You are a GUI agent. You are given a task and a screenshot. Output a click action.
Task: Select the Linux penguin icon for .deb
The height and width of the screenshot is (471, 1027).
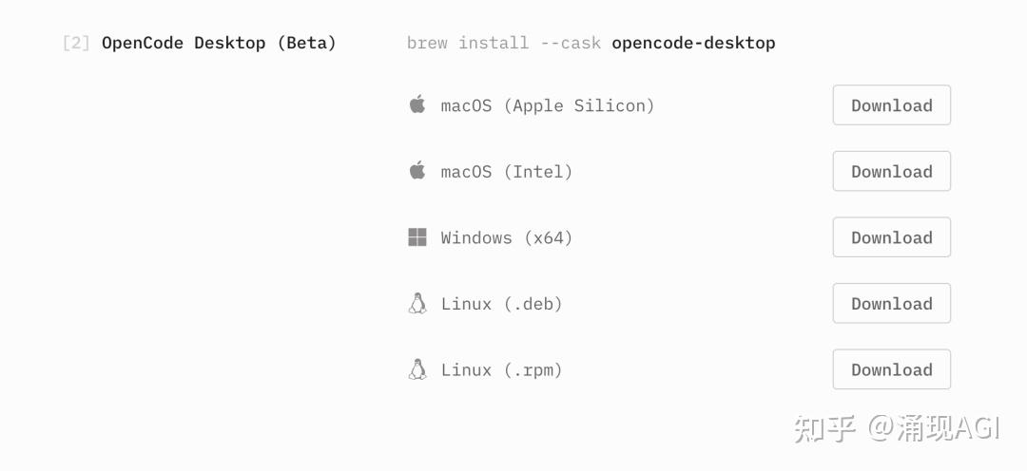(417, 304)
